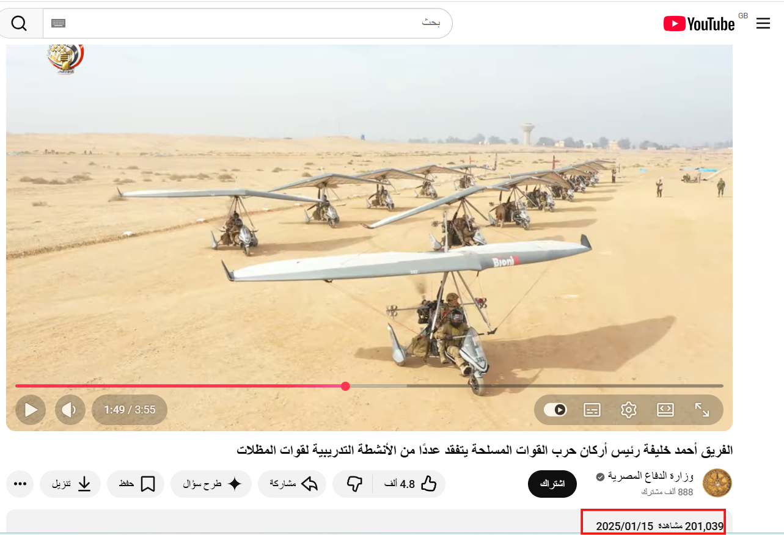
Task: Click the share (مشاركة) button
Action: [293, 484]
